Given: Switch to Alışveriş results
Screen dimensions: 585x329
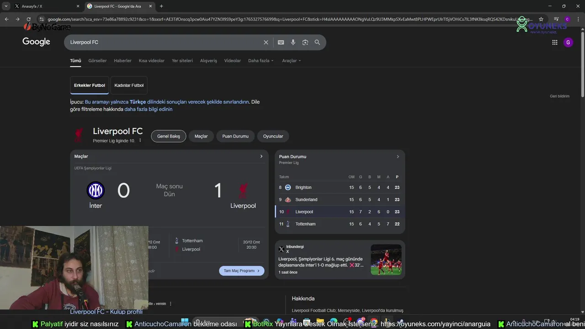Looking at the screenshot, I should [x=208, y=61].
